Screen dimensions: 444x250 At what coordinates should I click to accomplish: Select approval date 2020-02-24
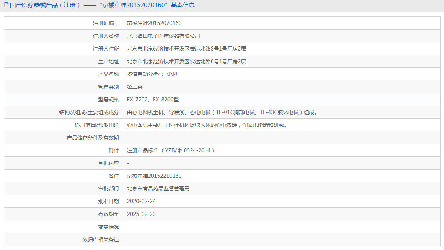click(x=141, y=201)
